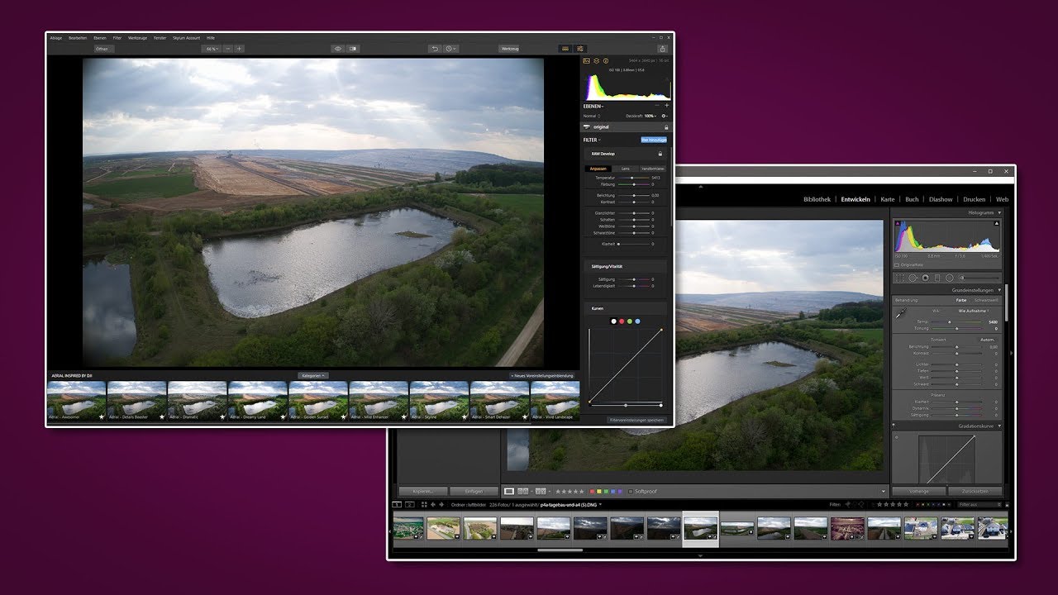Select the radial filter tool in Lightroom
The width and height of the screenshot is (1058, 595).
click(950, 278)
